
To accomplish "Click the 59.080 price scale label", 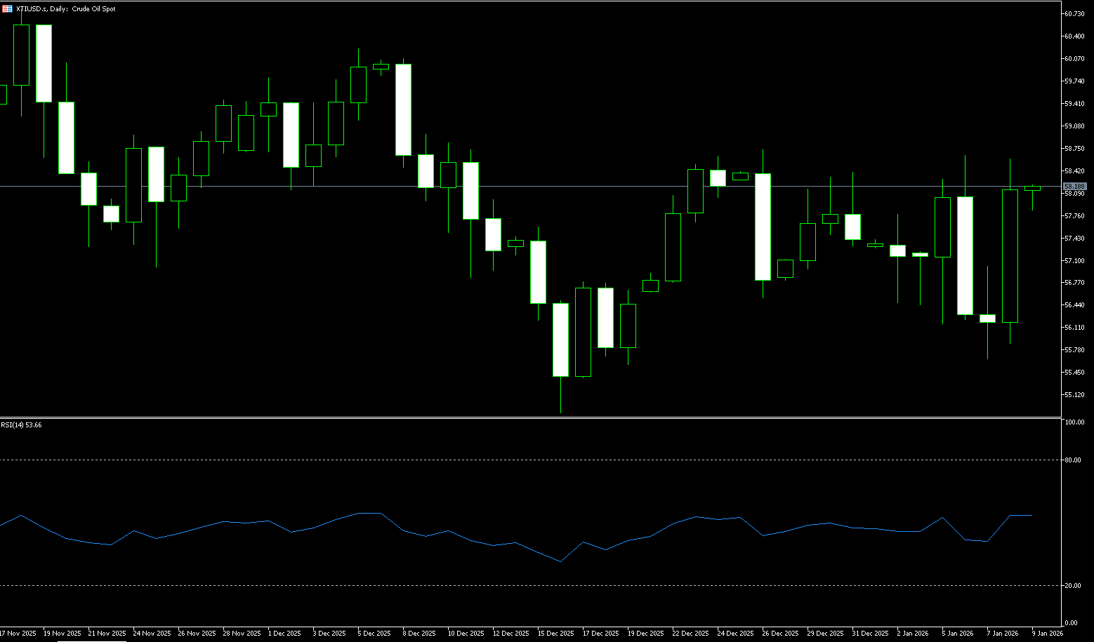I will pyautogui.click(x=1075, y=126).
